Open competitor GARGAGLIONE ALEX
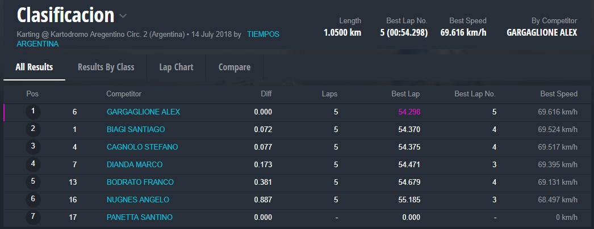 143,112
